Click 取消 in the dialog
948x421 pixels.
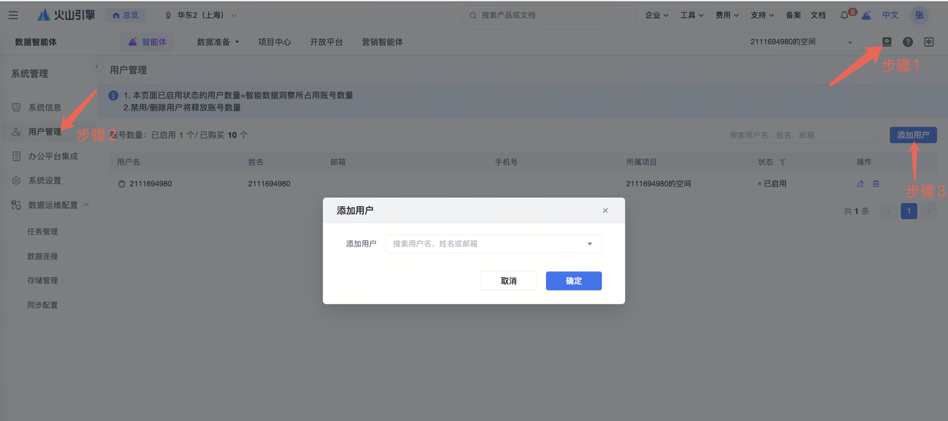click(509, 281)
